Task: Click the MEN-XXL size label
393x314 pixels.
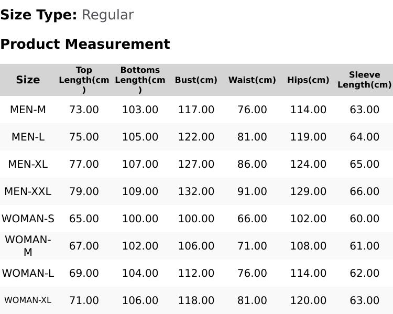Action: [x=28, y=191]
